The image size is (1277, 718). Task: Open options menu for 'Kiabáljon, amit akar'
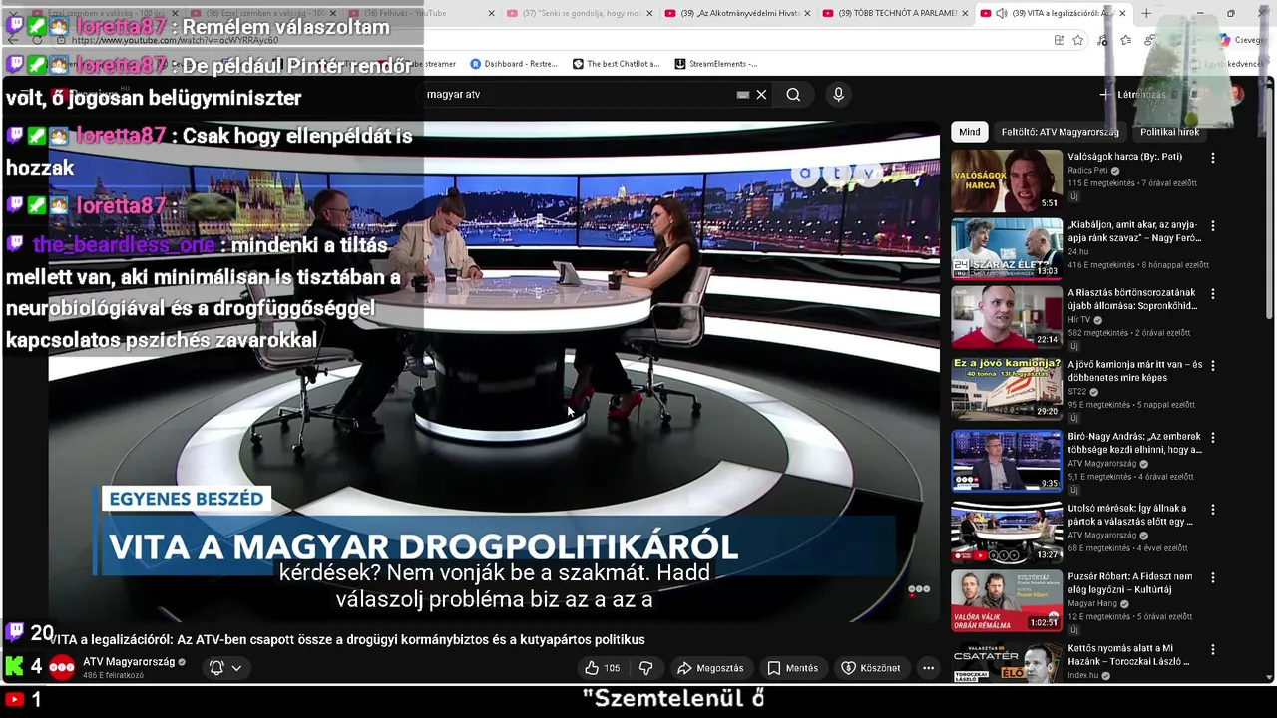(1213, 226)
